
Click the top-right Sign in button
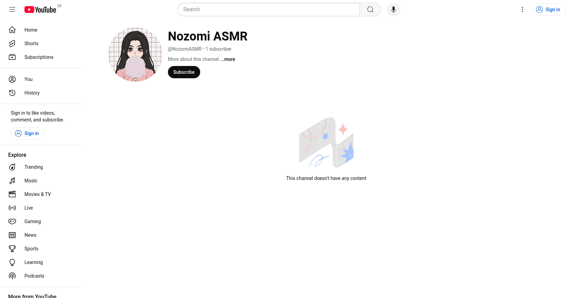coord(549,10)
